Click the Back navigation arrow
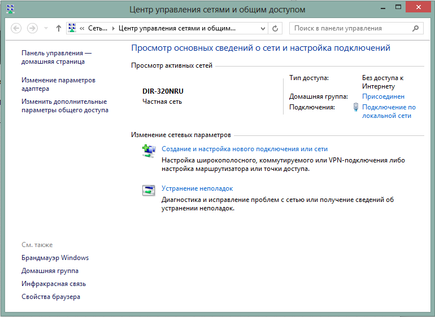 [16, 28]
